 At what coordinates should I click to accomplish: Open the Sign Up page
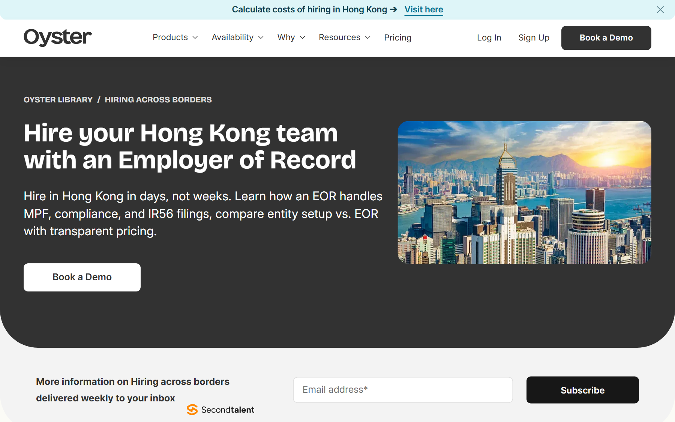(534, 38)
